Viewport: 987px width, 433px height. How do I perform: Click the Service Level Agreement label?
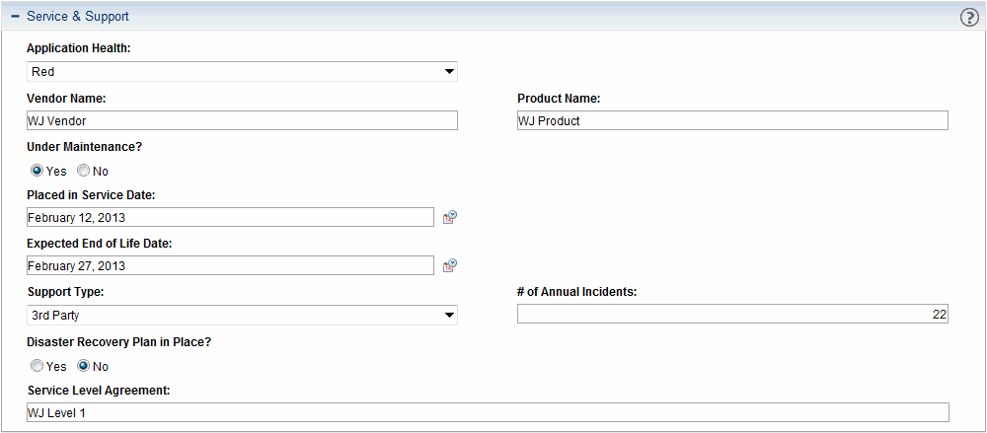[99, 390]
